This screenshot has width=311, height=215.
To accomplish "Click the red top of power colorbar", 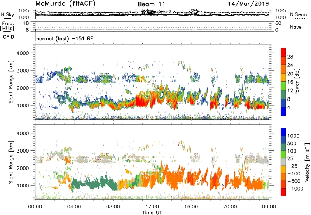I will [283, 52].
